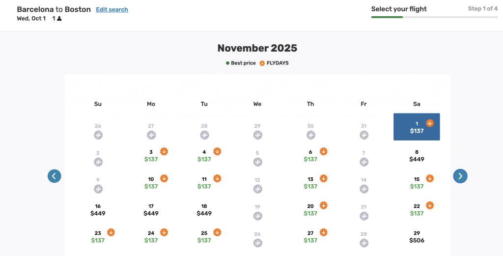Click the step progress bar
This screenshot has height=256, width=503.
(x=434, y=17)
